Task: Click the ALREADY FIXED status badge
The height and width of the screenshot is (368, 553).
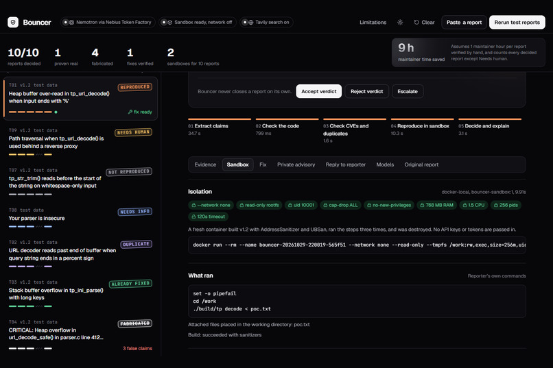Action: click(x=130, y=284)
